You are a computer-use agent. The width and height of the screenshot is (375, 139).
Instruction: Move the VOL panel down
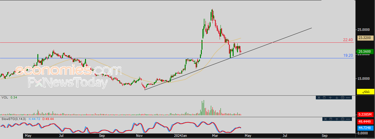tap(337, 98)
